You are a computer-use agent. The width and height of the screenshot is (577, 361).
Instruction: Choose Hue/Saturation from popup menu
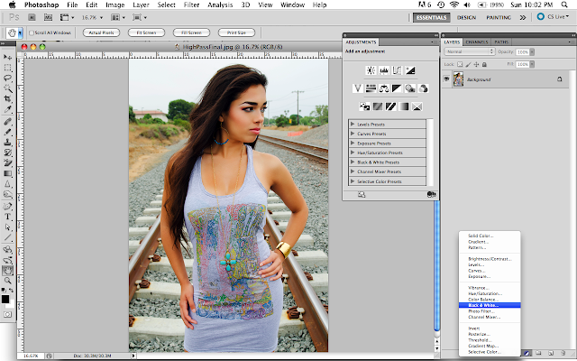click(x=490, y=293)
